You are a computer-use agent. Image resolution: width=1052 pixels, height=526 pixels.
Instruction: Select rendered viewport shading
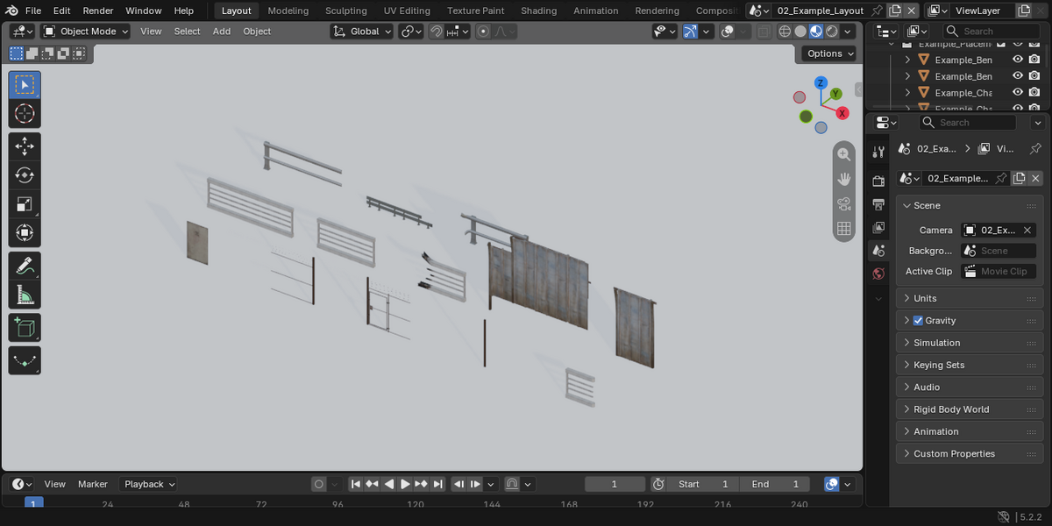coord(832,31)
